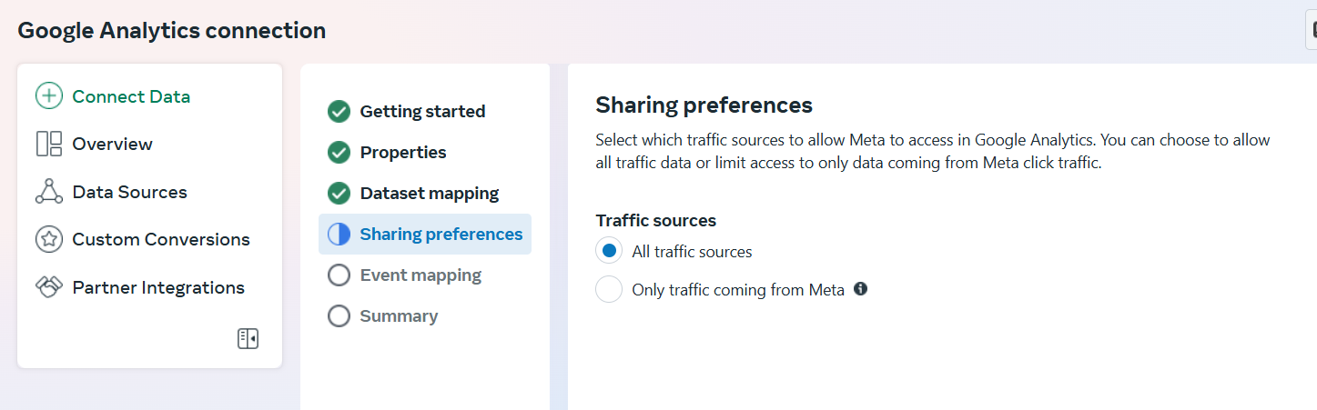Click the Getting started green checkmark

(339, 111)
